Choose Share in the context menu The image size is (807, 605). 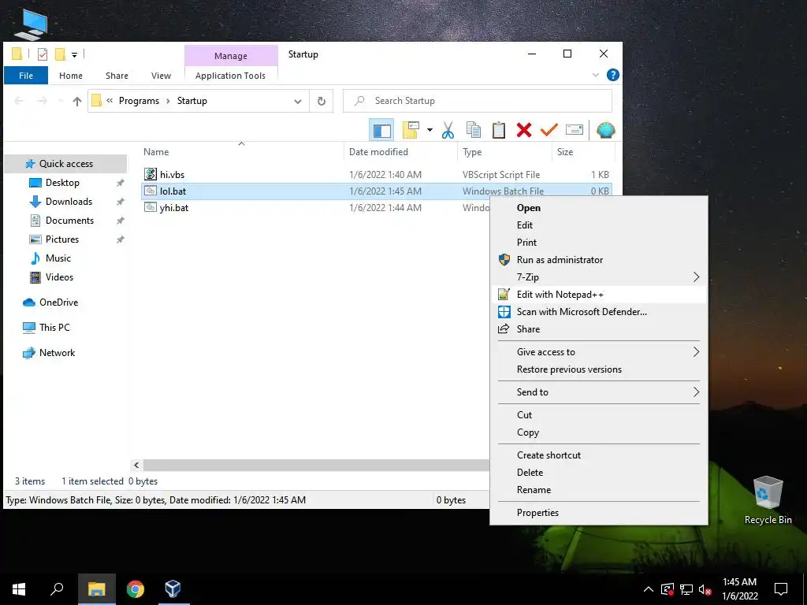tap(599, 329)
